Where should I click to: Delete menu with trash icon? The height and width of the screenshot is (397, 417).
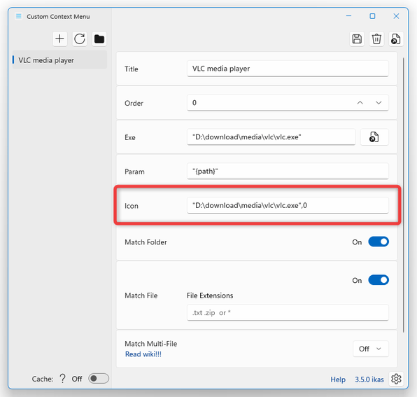(376, 39)
